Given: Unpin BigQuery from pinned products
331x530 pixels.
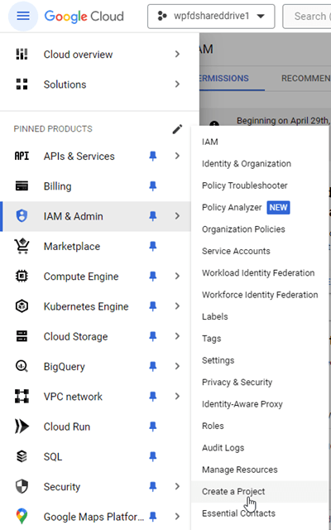Looking at the screenshot, I should 153,366.
